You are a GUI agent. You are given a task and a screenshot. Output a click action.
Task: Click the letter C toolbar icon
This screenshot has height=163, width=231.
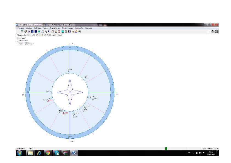point(42,32)
